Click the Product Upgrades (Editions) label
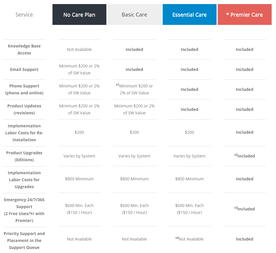This screenshot has height=253, width=276. (24, 156)
